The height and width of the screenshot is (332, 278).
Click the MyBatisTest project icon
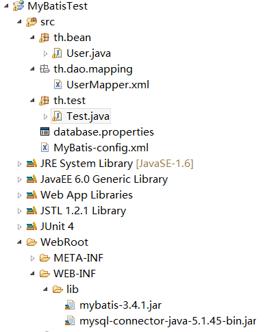click(x=18, y=5)
